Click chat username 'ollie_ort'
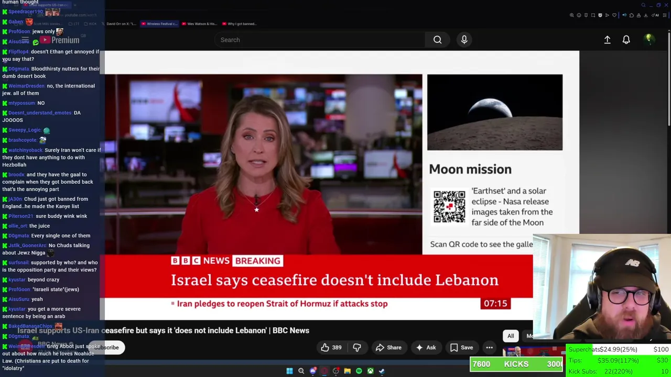This screenshot has width=671, height=377. point(17,226)
